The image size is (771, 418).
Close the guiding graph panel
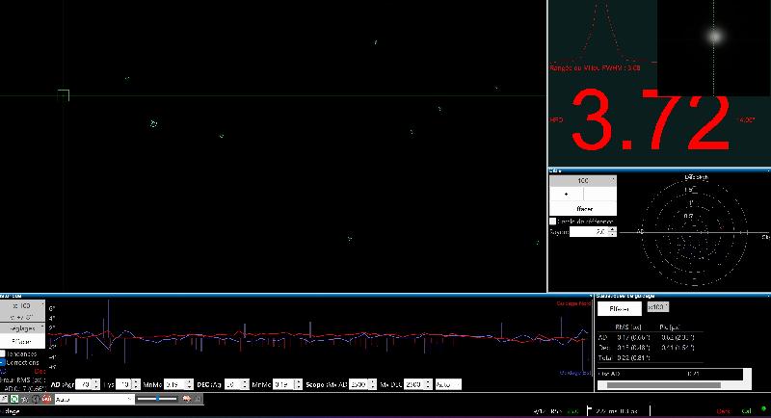click(591, 296)
